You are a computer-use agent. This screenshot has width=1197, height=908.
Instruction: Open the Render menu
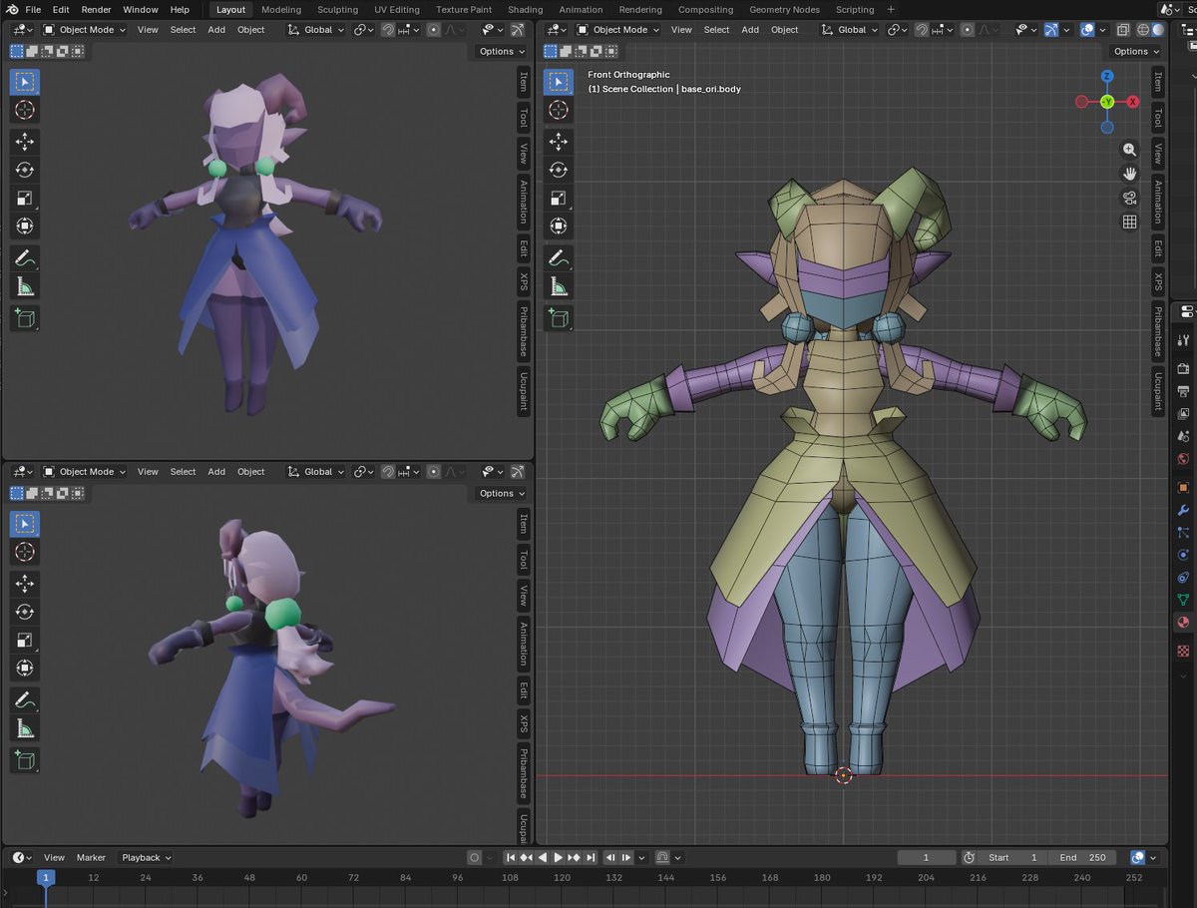(x=96, y=9)
